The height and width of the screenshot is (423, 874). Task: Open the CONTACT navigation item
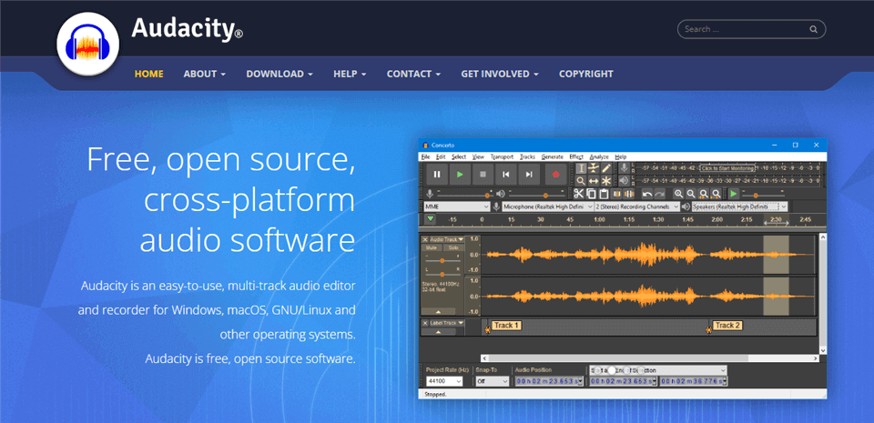pyautogui.click(x=413, y=74)
